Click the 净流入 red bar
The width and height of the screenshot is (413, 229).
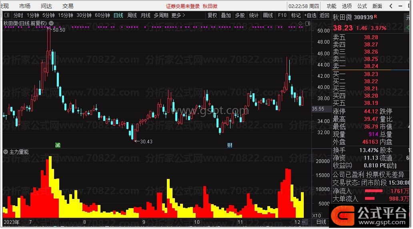click(x=373, y=191)
